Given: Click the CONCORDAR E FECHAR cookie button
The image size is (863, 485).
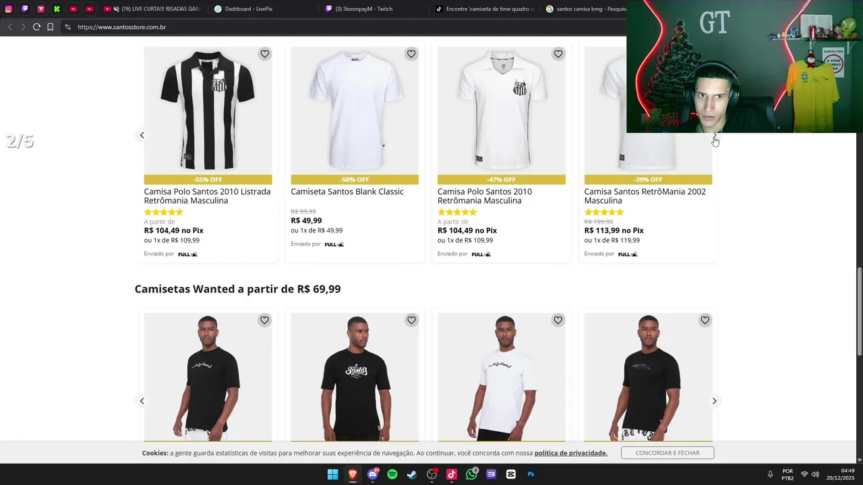Looking at the screenshot, I should 667,453.
